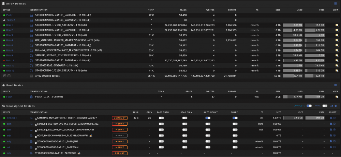Refresh the Unassigned Devices list
The width and height of the screenshot is (341, 157).
pos(332,106)
